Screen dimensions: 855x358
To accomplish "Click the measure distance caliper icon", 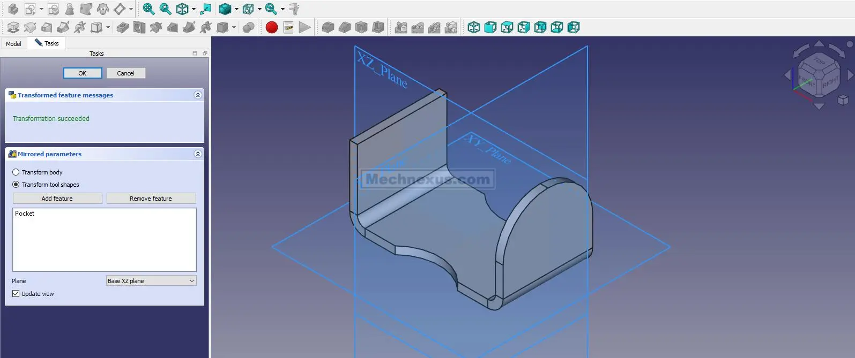I will pyautogui.click(x=294, y=9).
